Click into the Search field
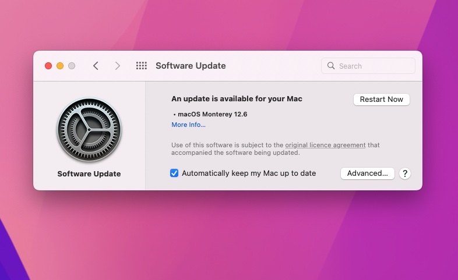 point(368,66)
